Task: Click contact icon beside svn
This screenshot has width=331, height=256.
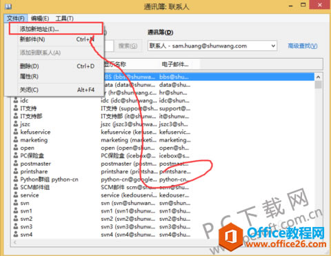Action: point(16,203)
